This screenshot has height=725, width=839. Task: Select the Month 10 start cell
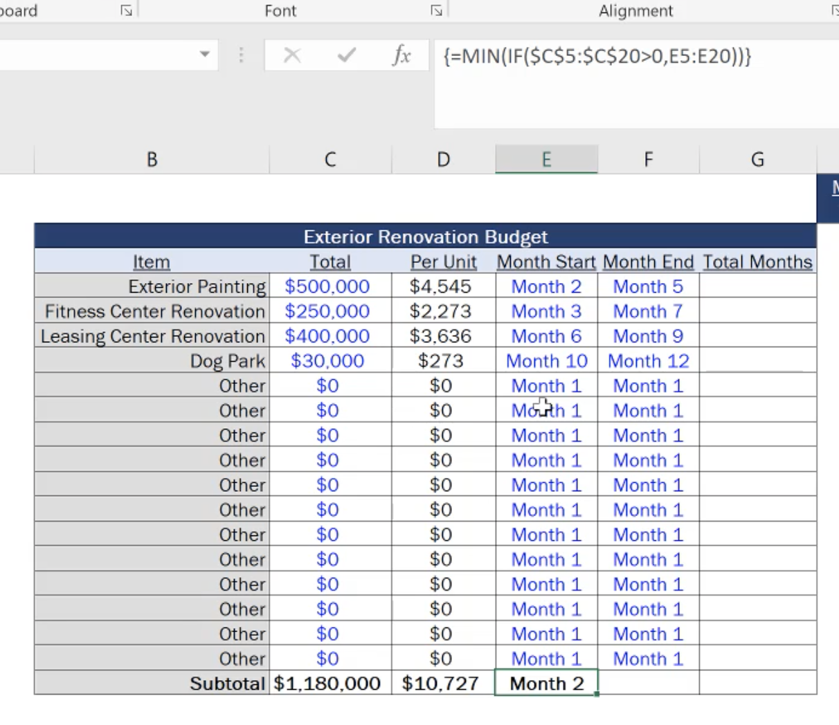click(x=546, y=361)
